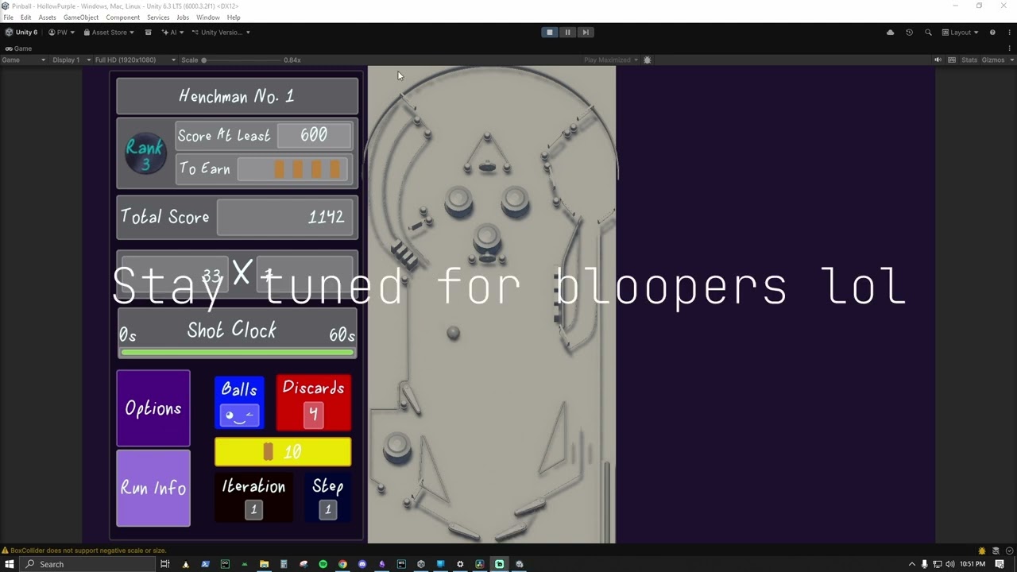This screenshot has height=572, width=1017.
Task: Click the Score At Least 600 field
Action: tap(314, 135)
